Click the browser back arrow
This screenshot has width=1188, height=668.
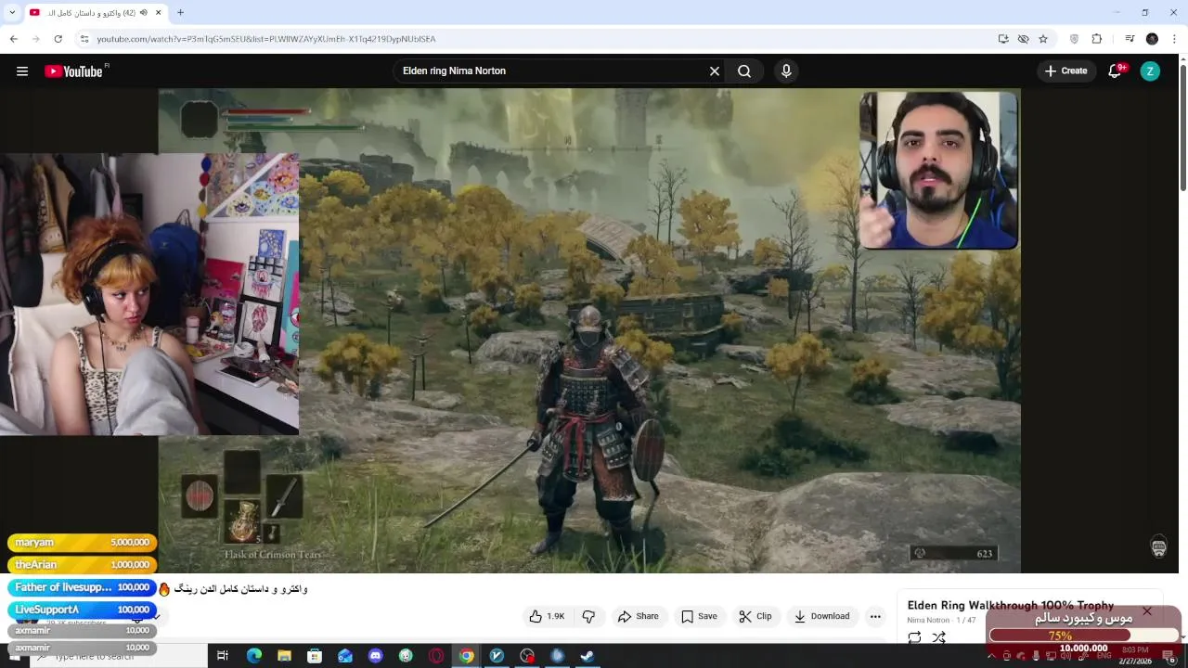13,39
